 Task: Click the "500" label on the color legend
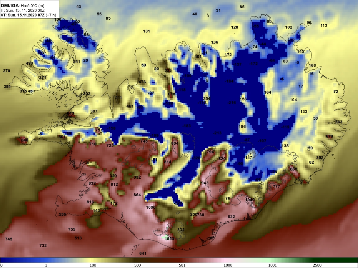[x=137, y=265]
